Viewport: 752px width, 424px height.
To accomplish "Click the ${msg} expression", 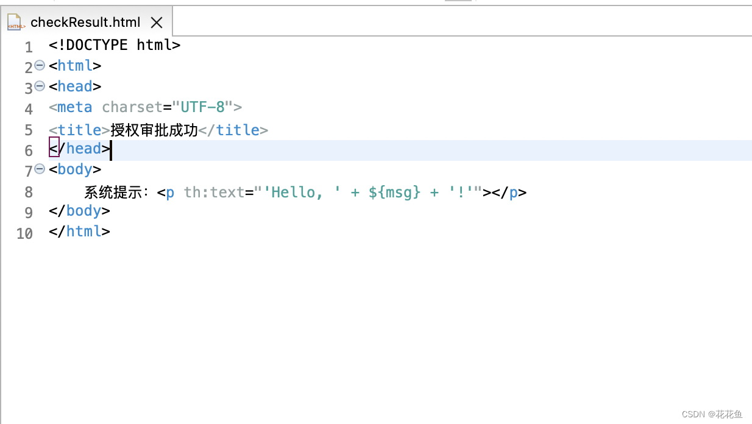I will pos(395,193).
